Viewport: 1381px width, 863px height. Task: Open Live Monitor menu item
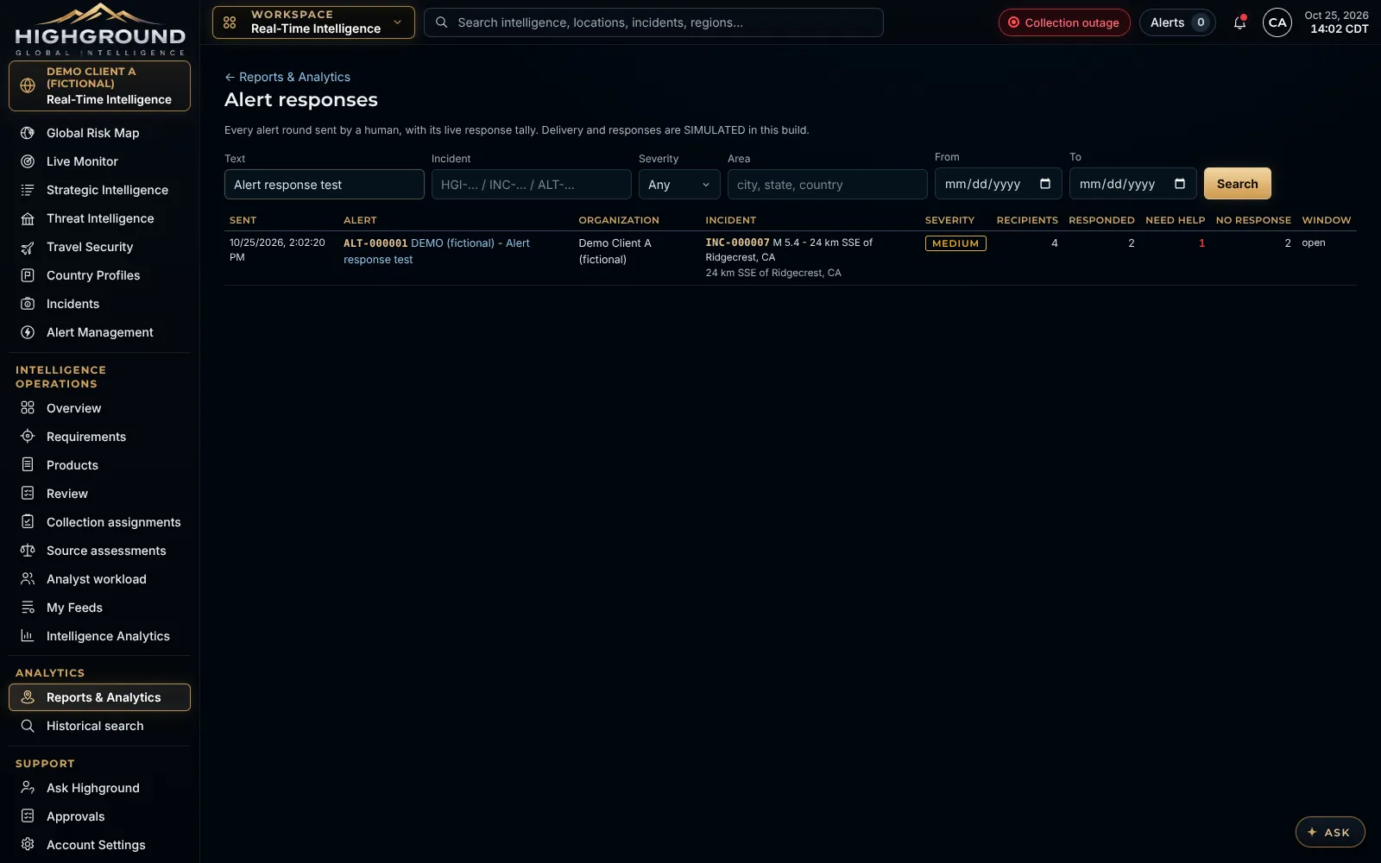click(99, 161)
